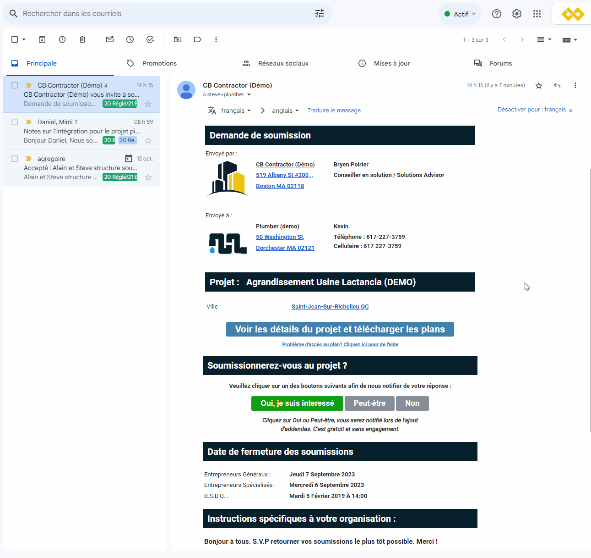
Task: Click the green label on CB Contractor email
Action: pos(120,104)
